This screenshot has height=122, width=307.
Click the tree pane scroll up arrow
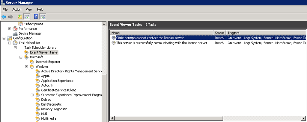click(104, 24)
